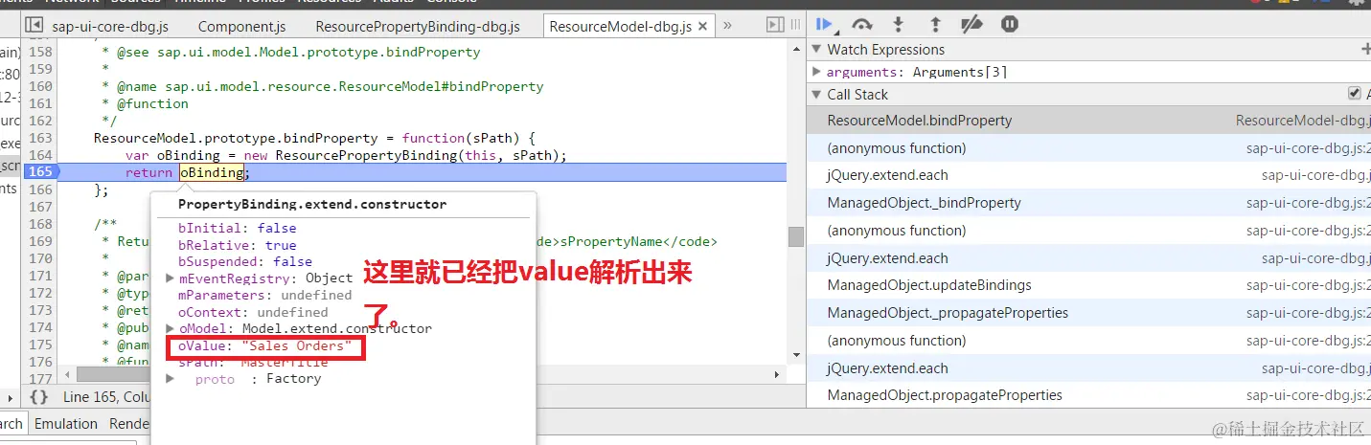
Task: Toggle pause on exceptions button
Action: coord(1010,25)
